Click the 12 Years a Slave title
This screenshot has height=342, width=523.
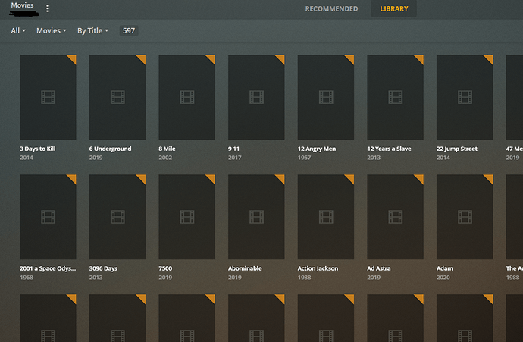(x=390, y=149)
